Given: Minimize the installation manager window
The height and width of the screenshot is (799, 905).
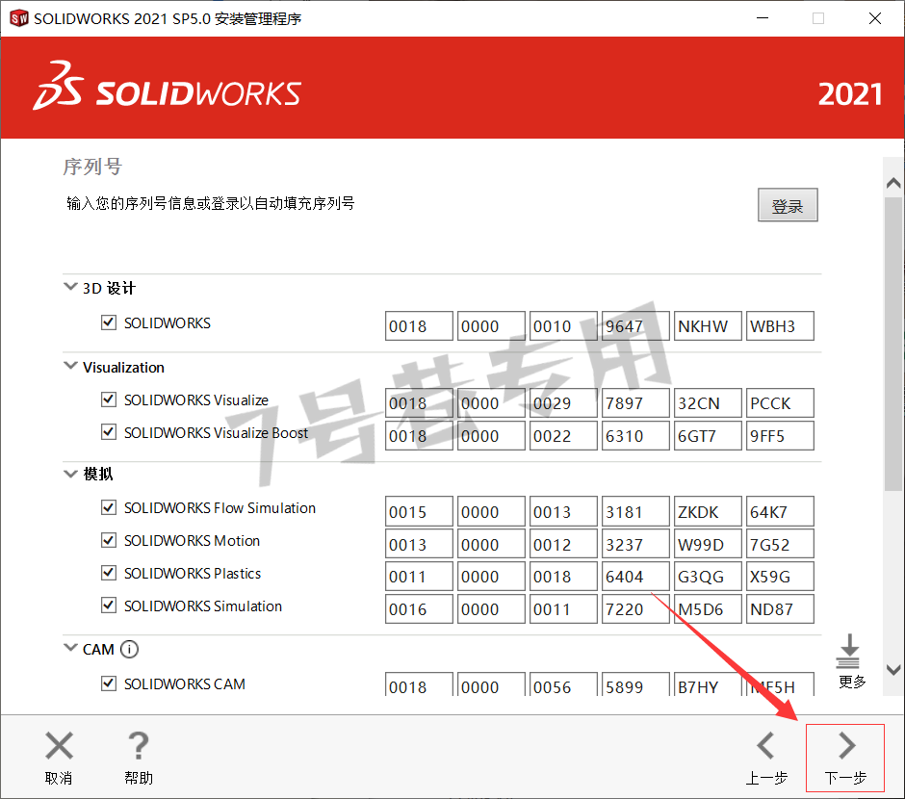Looking at the screenshot, I should (763, 18).
